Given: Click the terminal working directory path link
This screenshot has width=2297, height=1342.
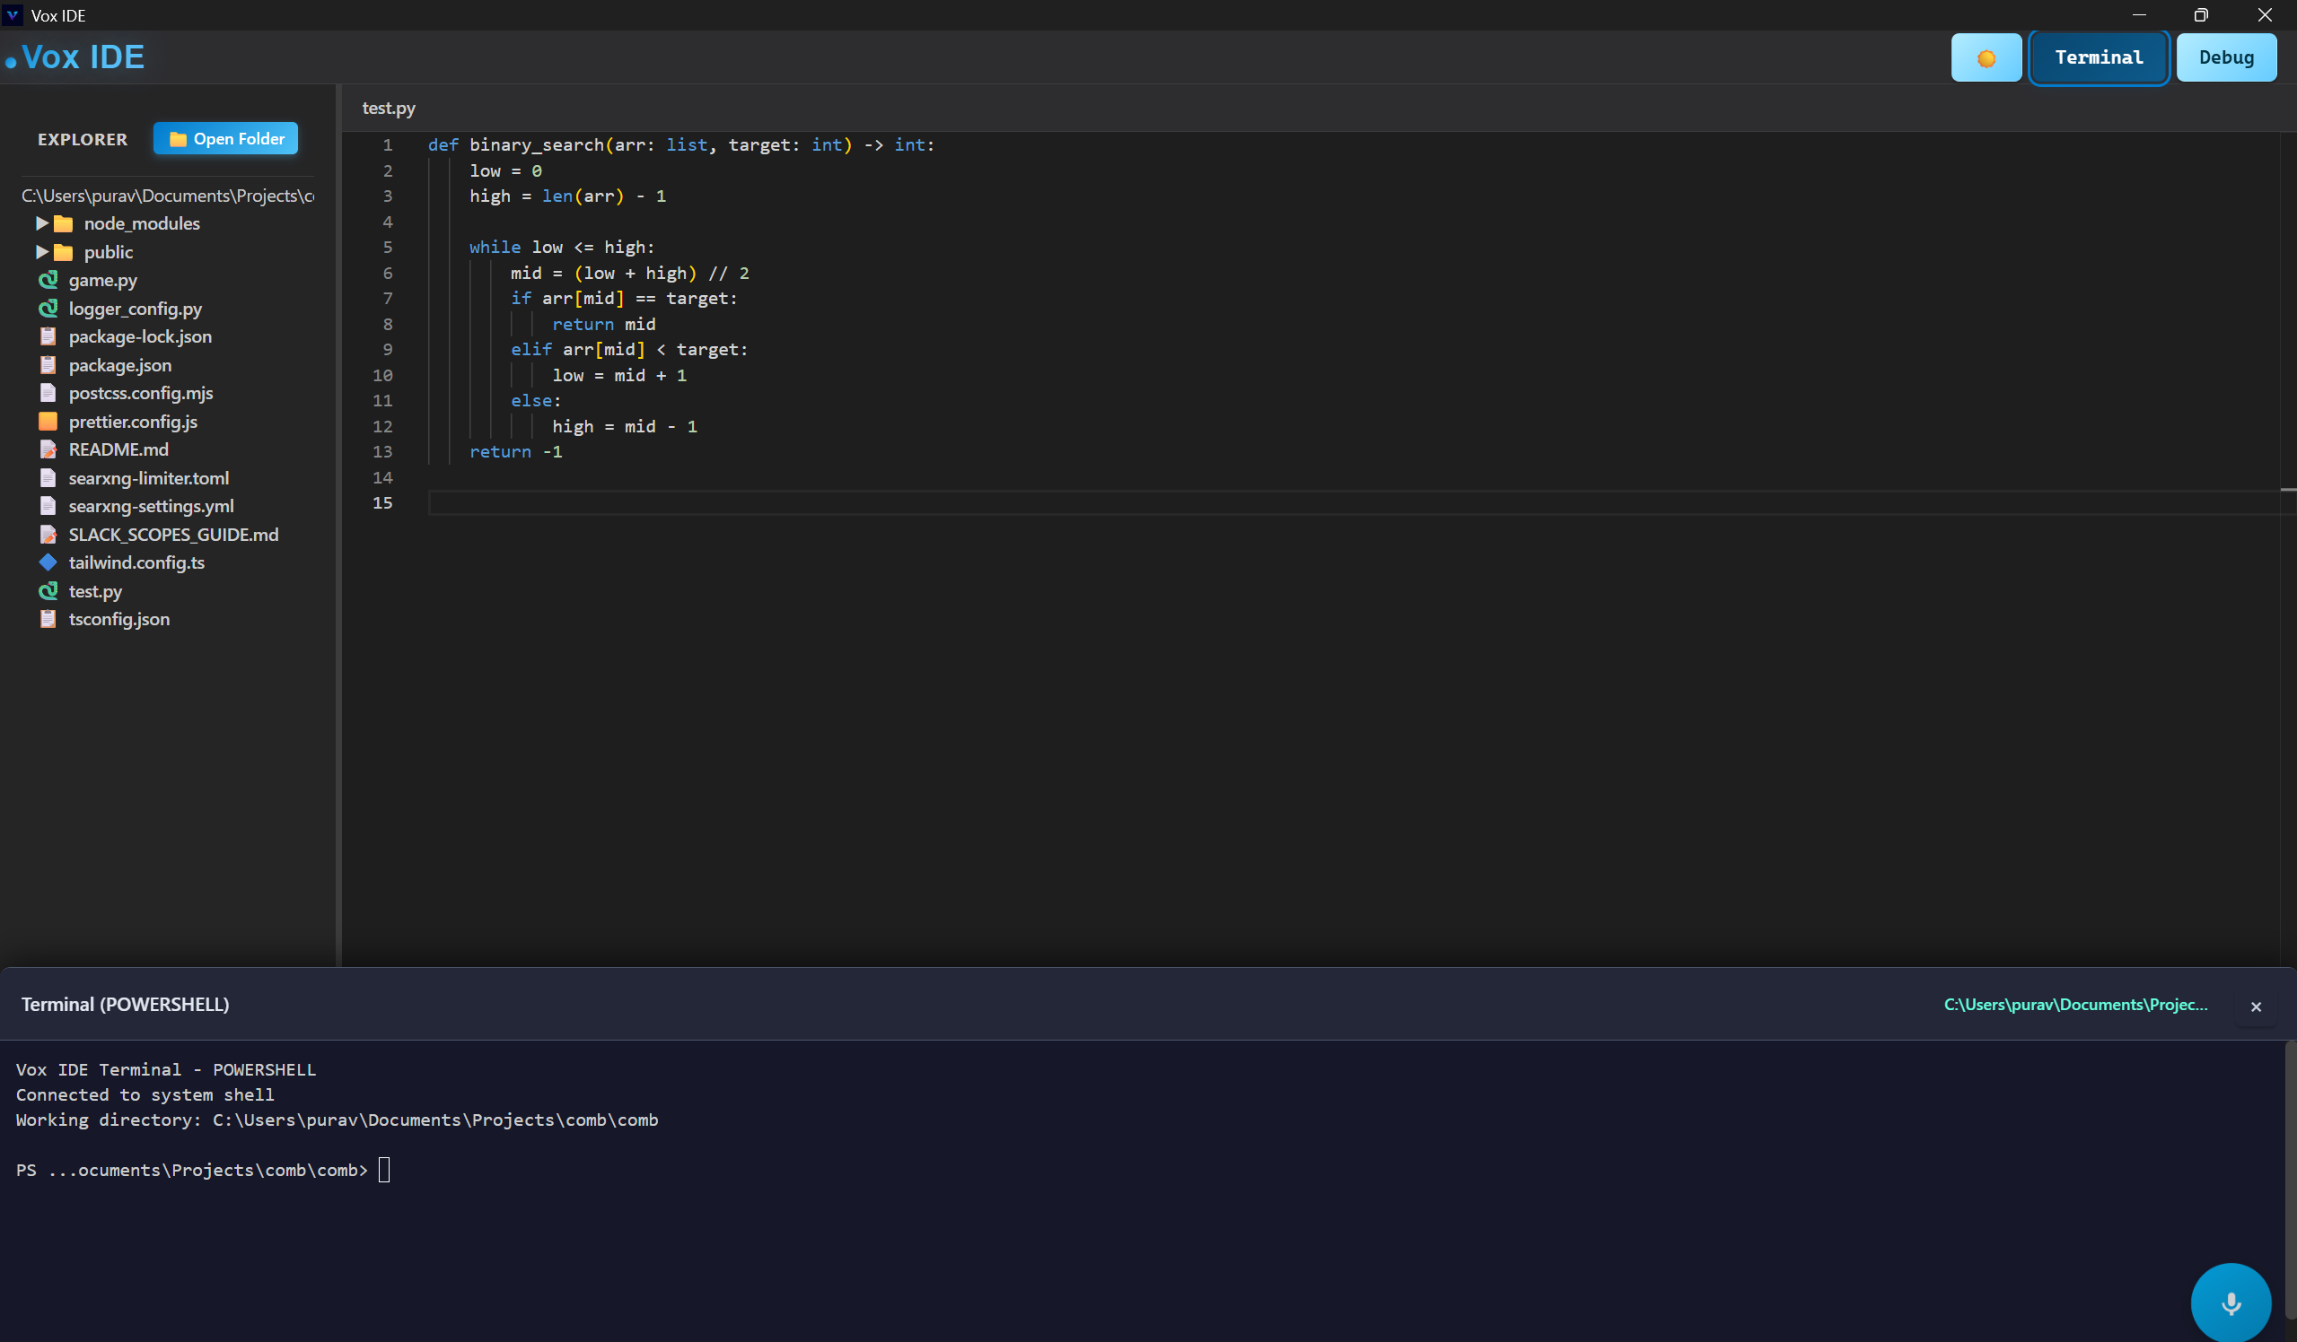Looking at the screenshot, I should 2074,1004.
